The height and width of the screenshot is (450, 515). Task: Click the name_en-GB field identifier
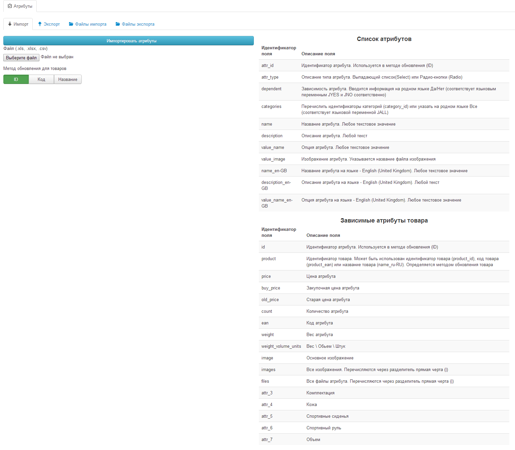pos(274,171)
